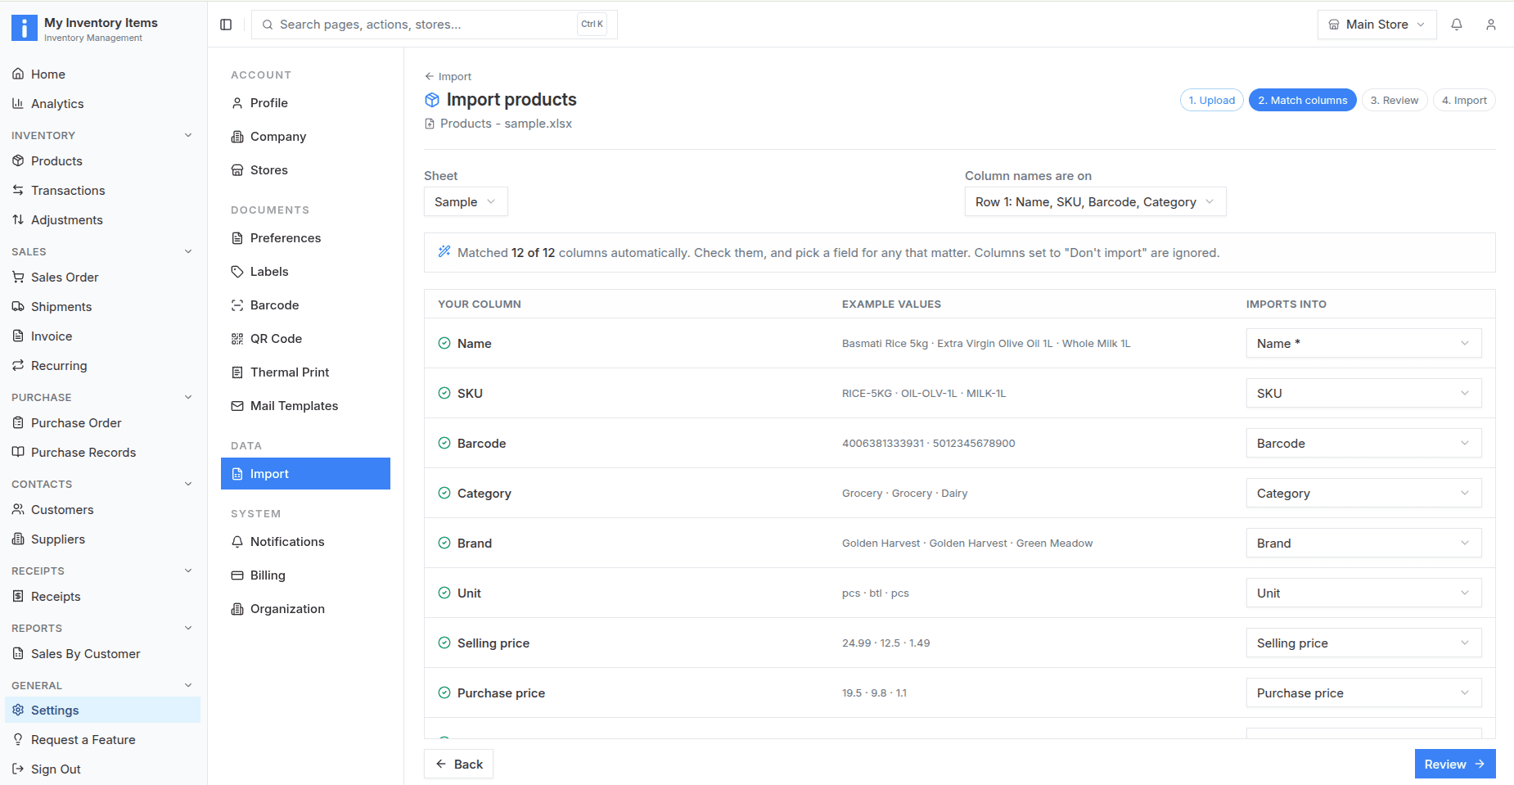The image size is (1514, 785).
Task: Toggle the sidebar panel icon
Action: 226,25
